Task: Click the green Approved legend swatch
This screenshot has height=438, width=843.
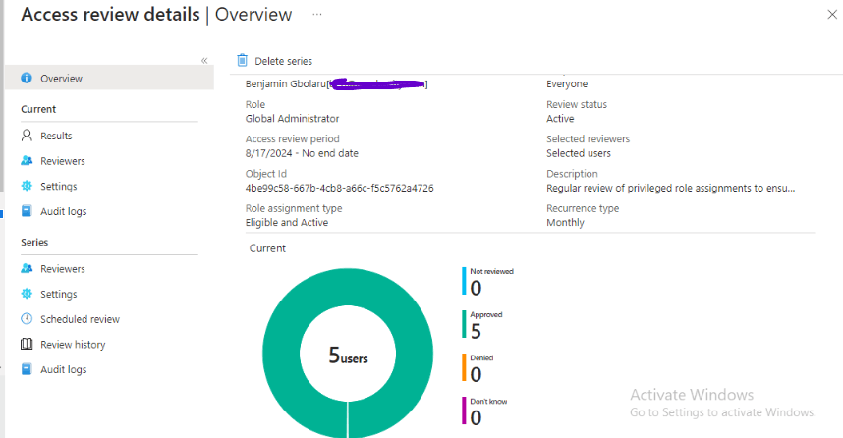Action: point(464,325)
